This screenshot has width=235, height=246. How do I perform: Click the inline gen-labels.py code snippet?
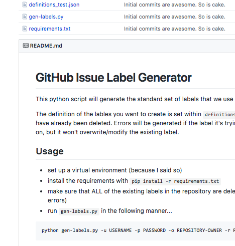click(x=79, y=211)
